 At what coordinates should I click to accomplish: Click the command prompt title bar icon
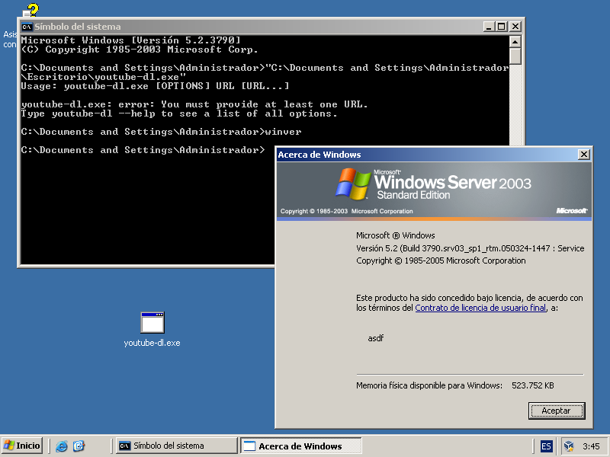click(x=27, y=27)
